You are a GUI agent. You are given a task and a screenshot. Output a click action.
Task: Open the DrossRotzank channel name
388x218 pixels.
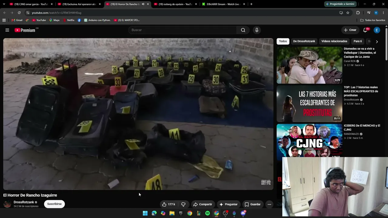24,202
